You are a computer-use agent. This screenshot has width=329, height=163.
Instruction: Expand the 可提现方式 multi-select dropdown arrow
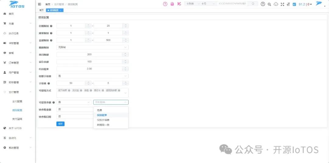(x=126, y=93)
